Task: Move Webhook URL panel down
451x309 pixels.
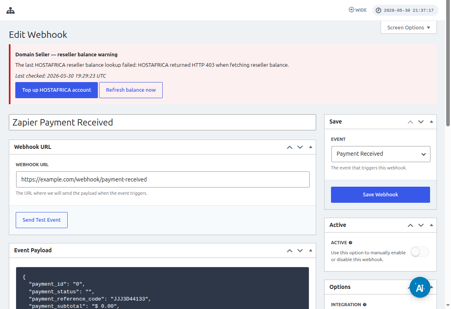Action: (x=300, y=147)
